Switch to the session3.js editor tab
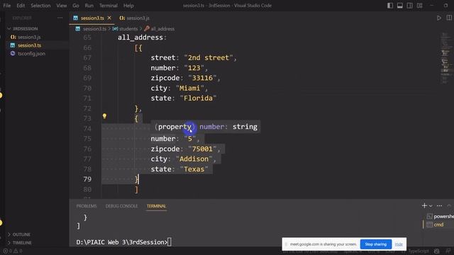 pyautogui.click(x=134, y=18)
